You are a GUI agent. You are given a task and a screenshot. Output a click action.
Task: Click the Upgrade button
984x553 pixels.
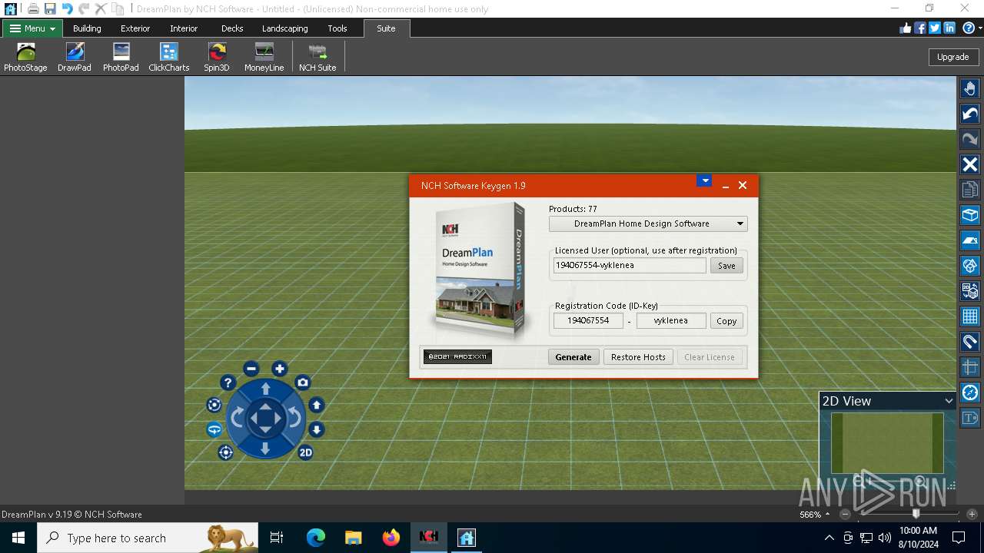click(x=952, y=57)
